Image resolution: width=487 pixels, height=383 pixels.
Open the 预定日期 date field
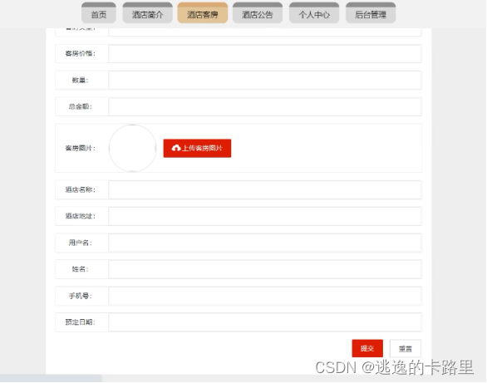point(265,322)
